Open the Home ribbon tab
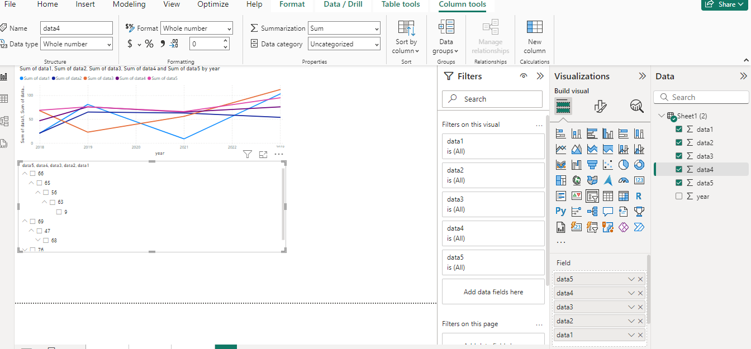The image size is (751, 349). click(47, 4)
